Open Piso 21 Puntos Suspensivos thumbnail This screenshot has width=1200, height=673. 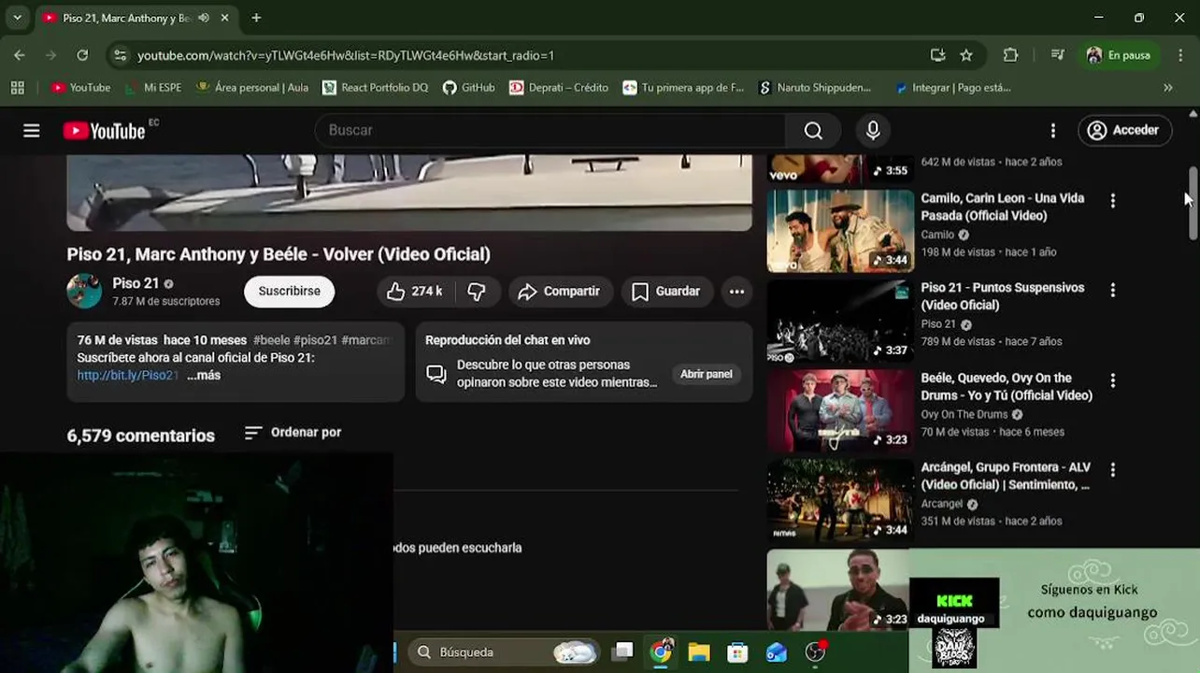[x=840, y=322]
